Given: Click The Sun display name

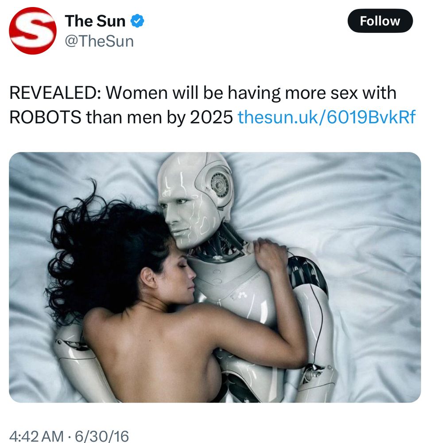Looking at the screenshot, I should pos(95,21).
